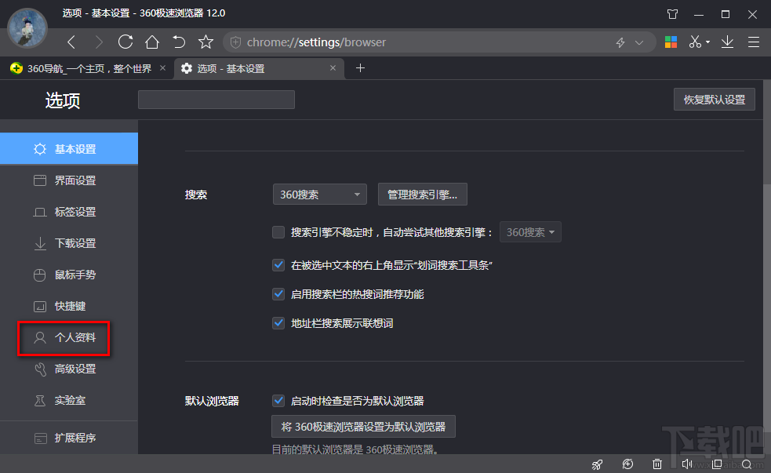Close the 选项 - 基本设置 tab

333,68
